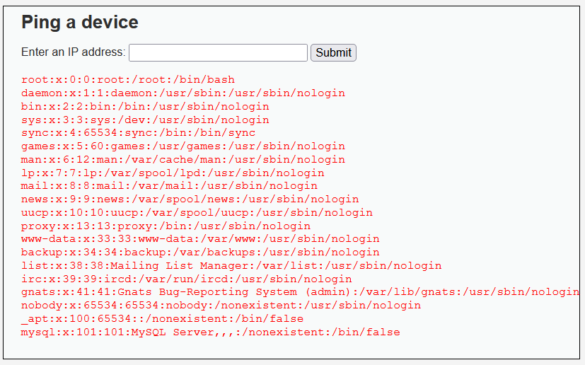Viewport: 585px width, 365px height.
Task: Click the daemon account output line
Action: [x=183, y=93]
